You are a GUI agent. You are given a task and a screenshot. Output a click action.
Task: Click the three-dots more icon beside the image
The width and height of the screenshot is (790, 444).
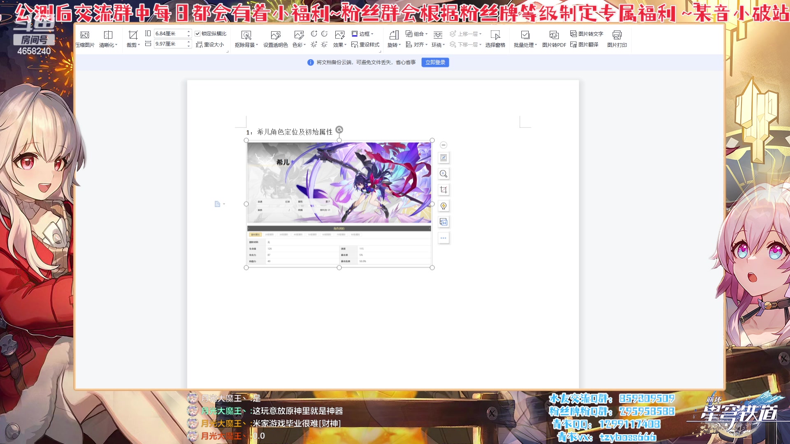pos(443,238)
